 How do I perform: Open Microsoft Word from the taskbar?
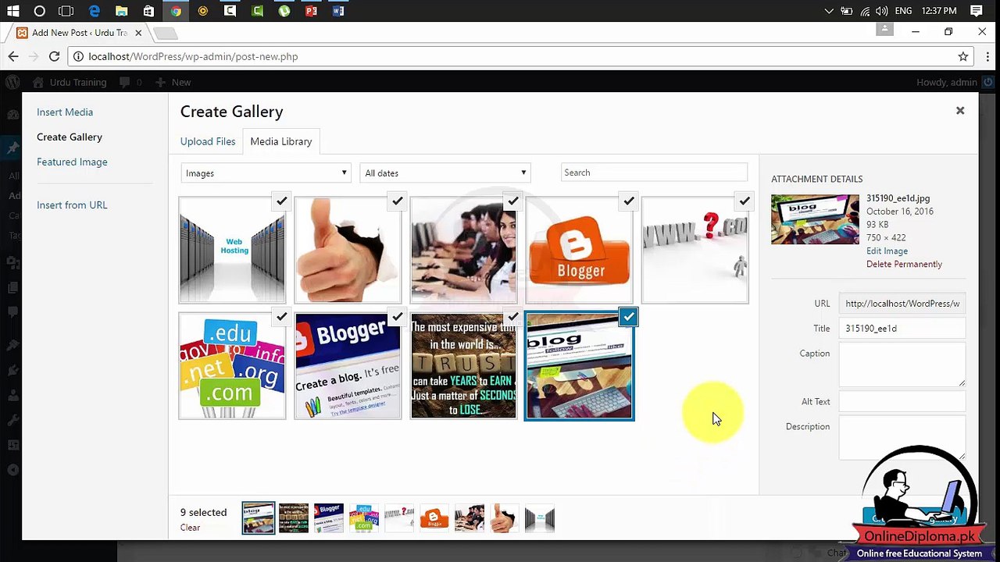click(338, 11)
